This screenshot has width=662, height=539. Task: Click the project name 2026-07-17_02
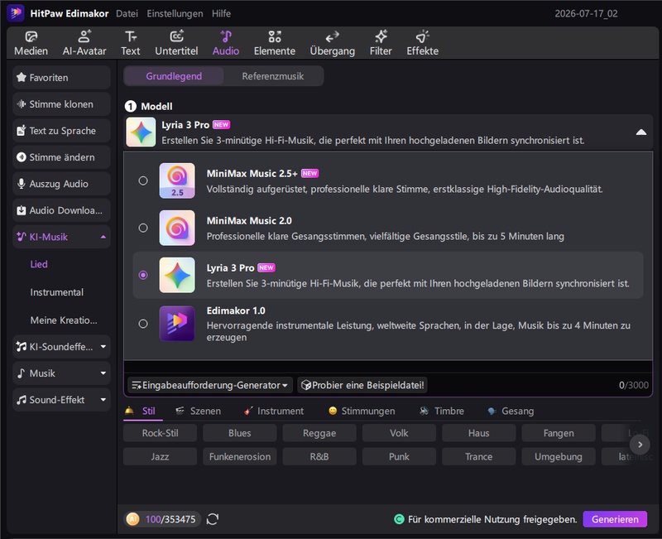click(x=586, y=13)
